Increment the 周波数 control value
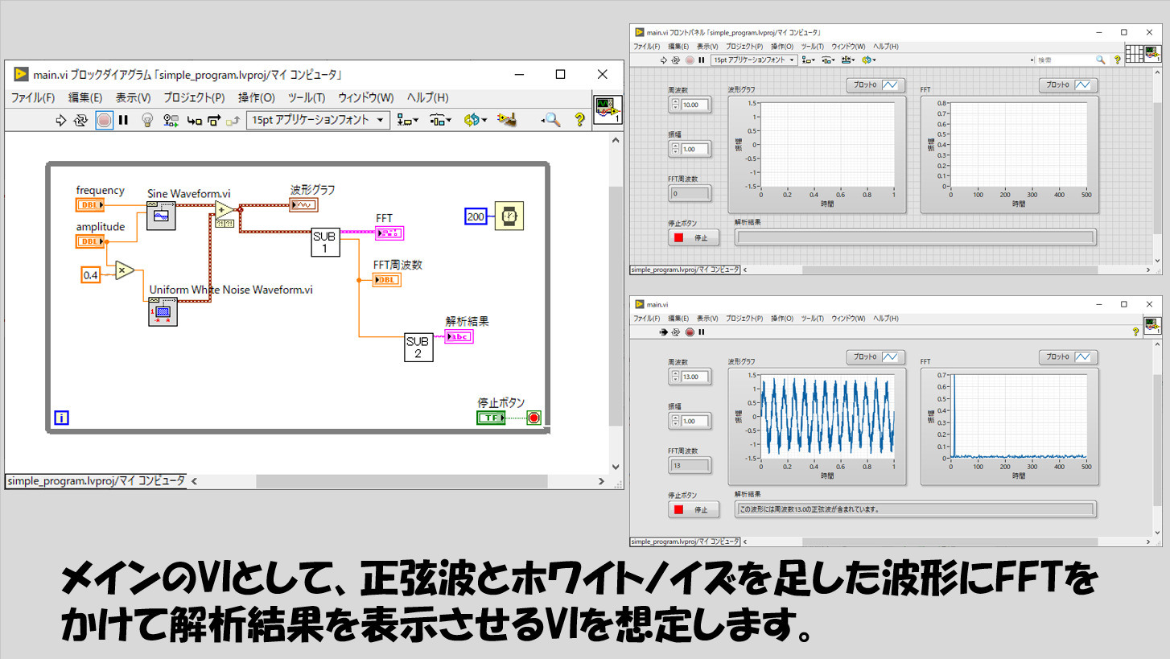Viewport: 1170px width, 659px height. click(x=676, y=101)
